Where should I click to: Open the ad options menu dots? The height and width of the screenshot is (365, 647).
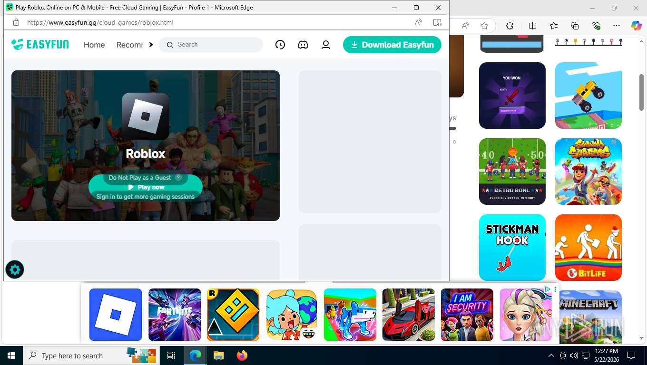click(x=555, y=289)
